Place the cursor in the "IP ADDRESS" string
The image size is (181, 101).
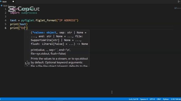tap(67, 20)
